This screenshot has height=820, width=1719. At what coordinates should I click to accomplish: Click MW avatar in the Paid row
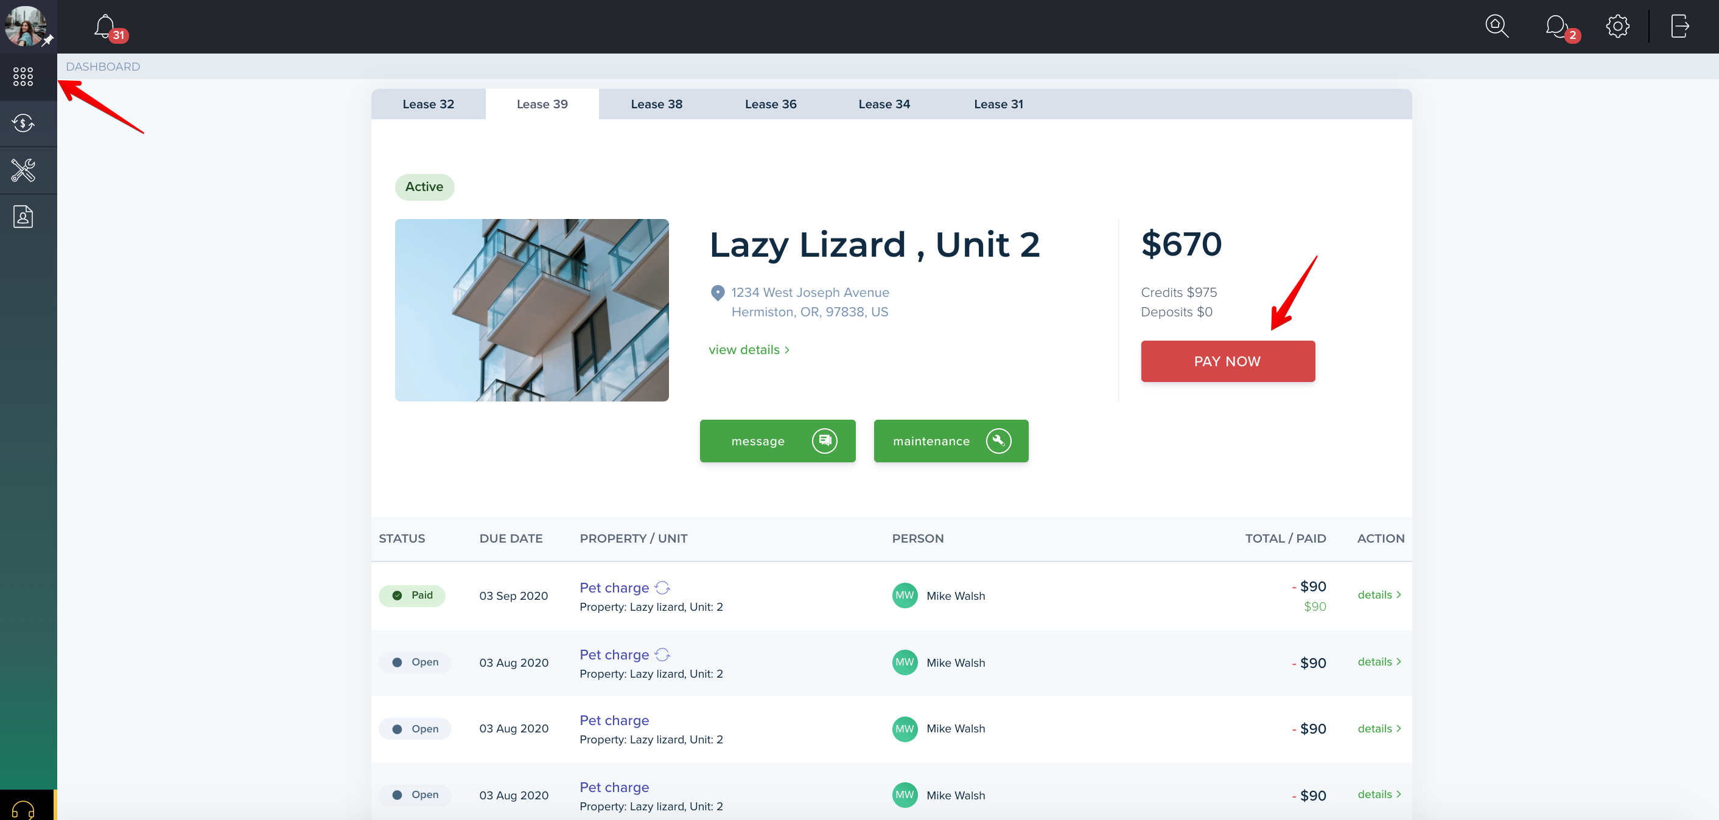pyautogui.click(x=904, y=596)
